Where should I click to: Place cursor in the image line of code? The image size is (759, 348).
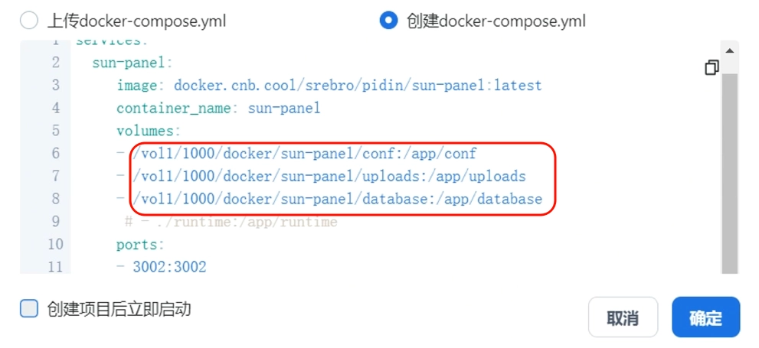pos(329,86)
